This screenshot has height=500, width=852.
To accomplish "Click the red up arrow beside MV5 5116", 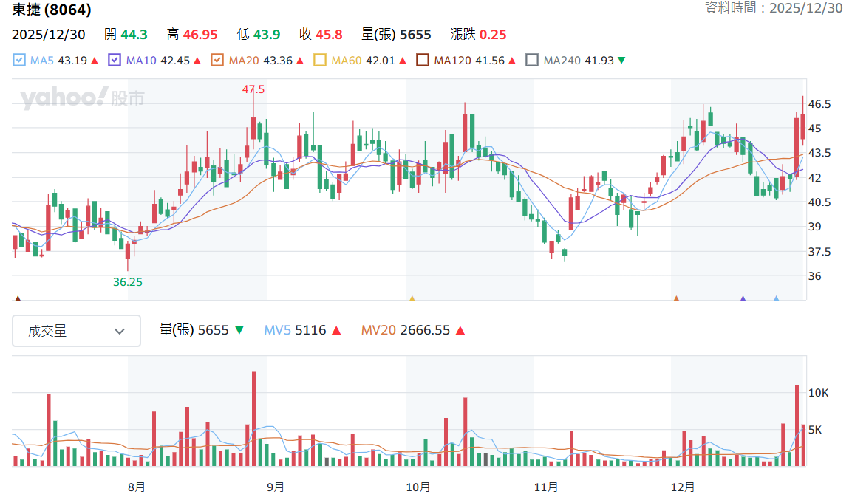I will point(336,331).
